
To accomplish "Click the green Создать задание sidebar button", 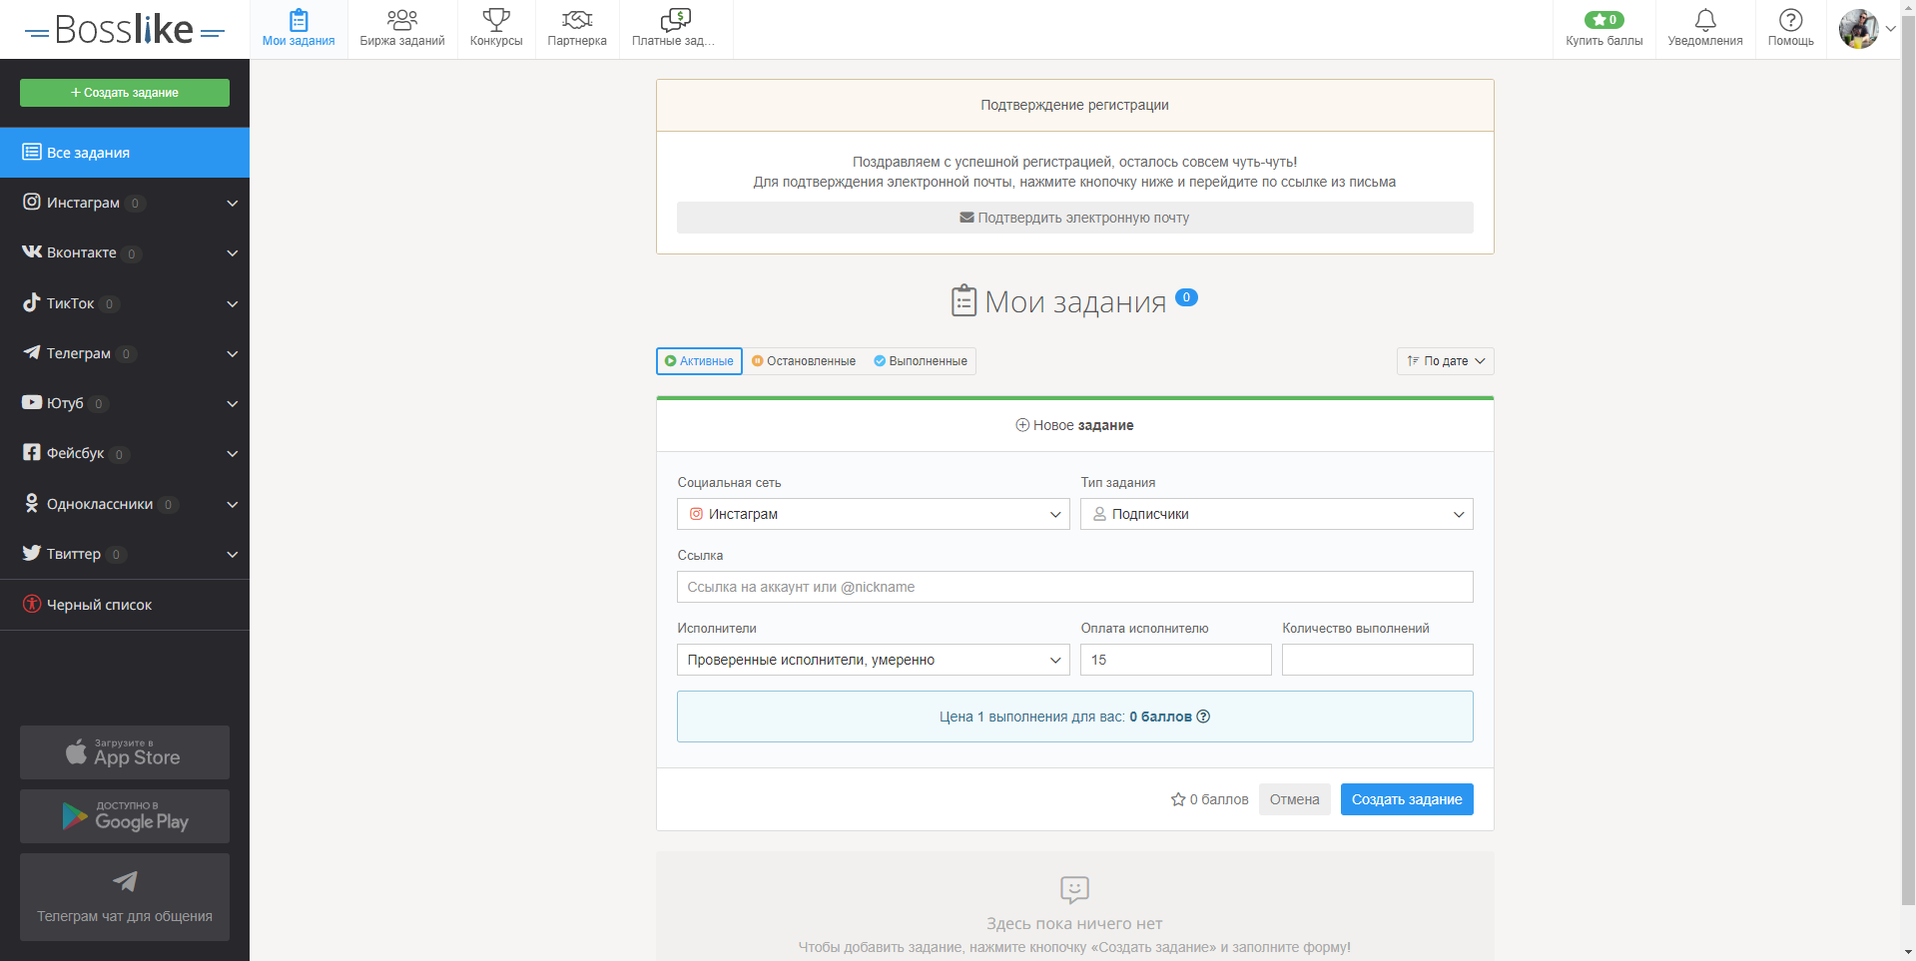I will [x=125, y=93].
